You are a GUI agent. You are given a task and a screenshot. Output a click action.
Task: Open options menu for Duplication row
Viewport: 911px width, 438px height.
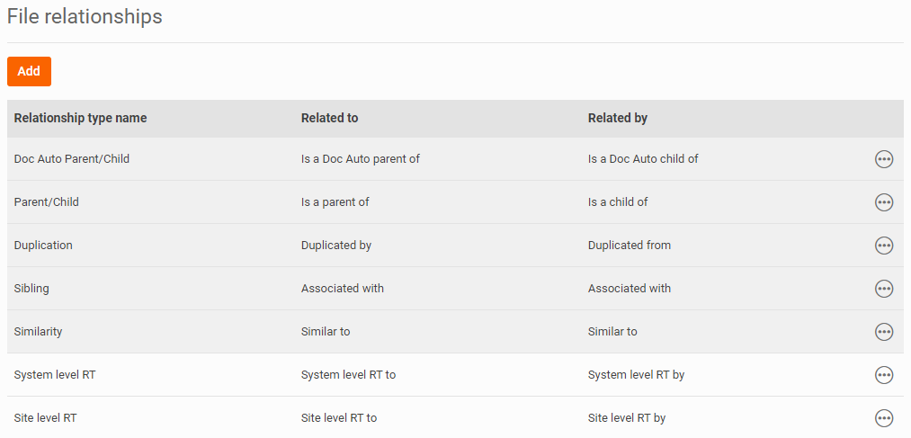pyautogui.click(x=884, y=246)
